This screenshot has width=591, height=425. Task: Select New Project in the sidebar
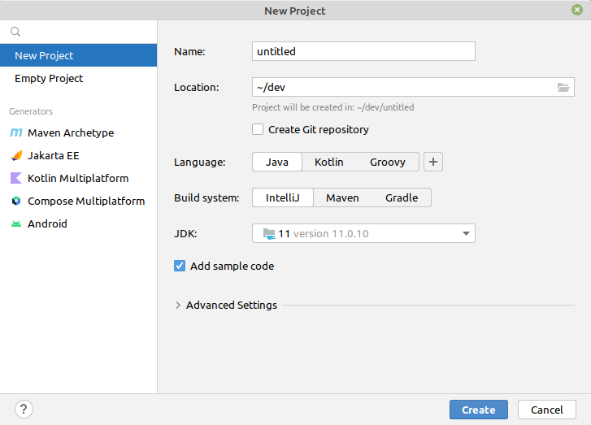(x=78, y=55)
